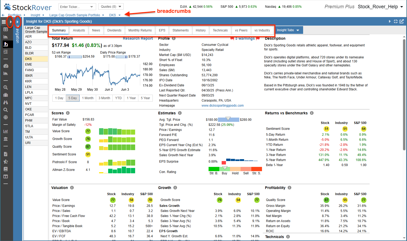Select the 5 Year chart period
This screenshot has width=407, height=241.
coord(146,98)
